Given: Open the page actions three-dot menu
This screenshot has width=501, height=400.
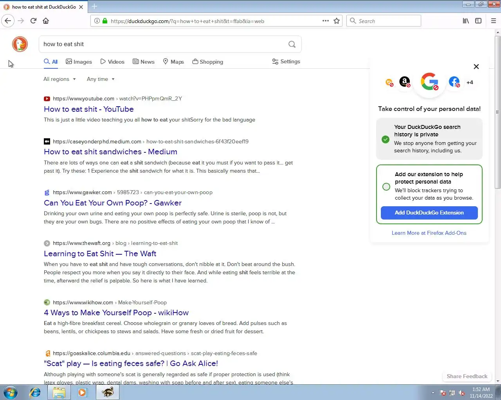Looking at the screenshot, I should 326,21.
